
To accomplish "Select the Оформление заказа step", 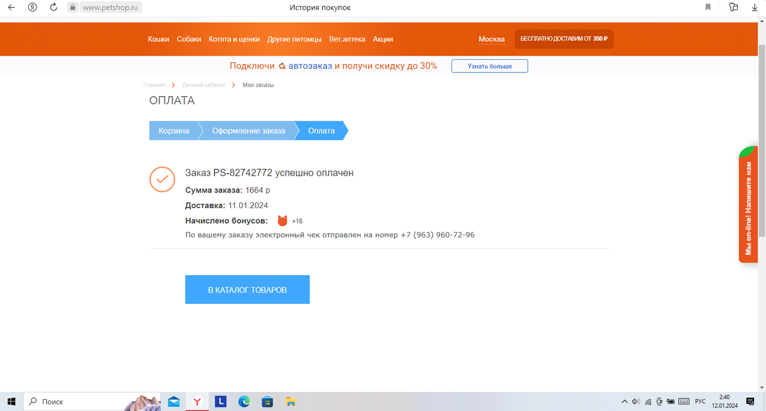I will tap(248, 131).
